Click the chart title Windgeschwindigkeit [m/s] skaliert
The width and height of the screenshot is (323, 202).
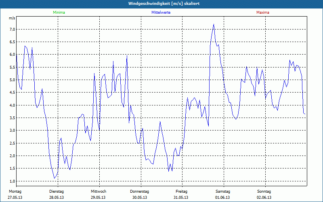pyautogui.click(x=164, y=4)
